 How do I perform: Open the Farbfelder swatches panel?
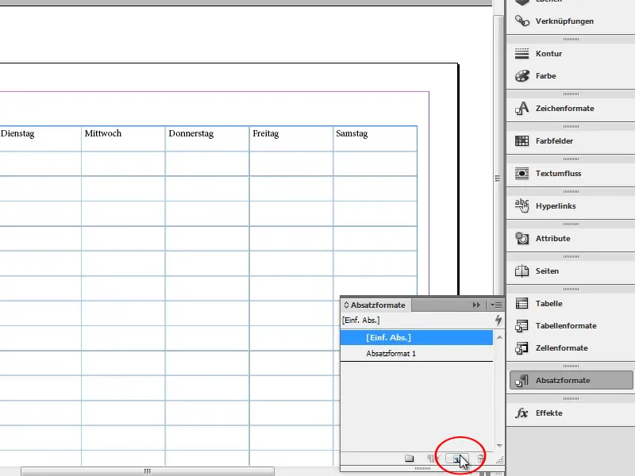point(570,141)
